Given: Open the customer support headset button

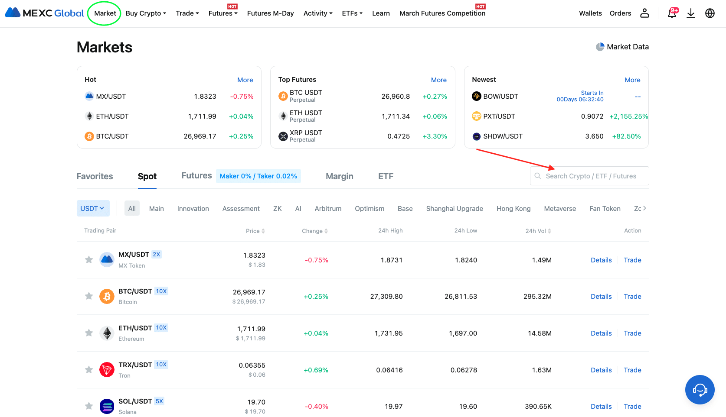Looking at the screenshot, I should (700, 390).
